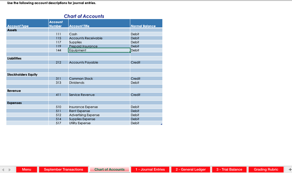
Task: Click the next sheet navigation arrow
Action: [x=9, y=169]
